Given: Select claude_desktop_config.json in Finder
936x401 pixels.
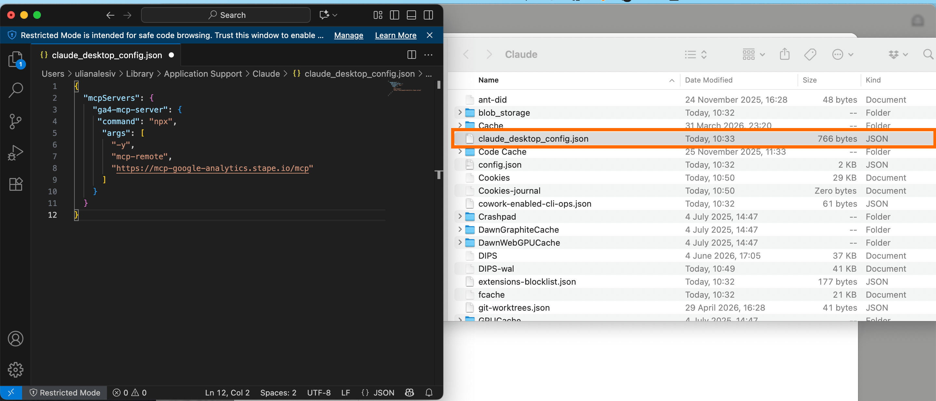Looking at the screenshot, I should (x=693, y=138).
